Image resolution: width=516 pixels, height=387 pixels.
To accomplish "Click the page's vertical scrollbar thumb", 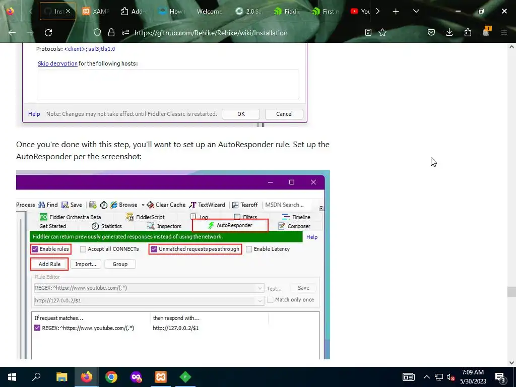I will coord(511,292).
